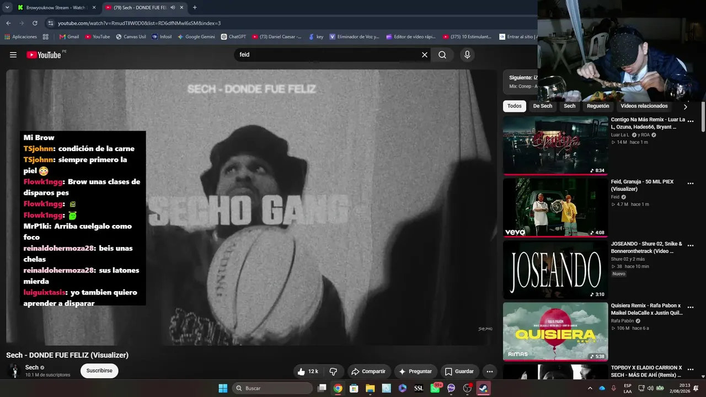Subscribe to Sech with Suscribirse

99,371
